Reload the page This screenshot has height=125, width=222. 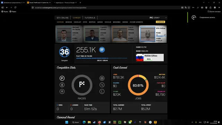point(15,8)
